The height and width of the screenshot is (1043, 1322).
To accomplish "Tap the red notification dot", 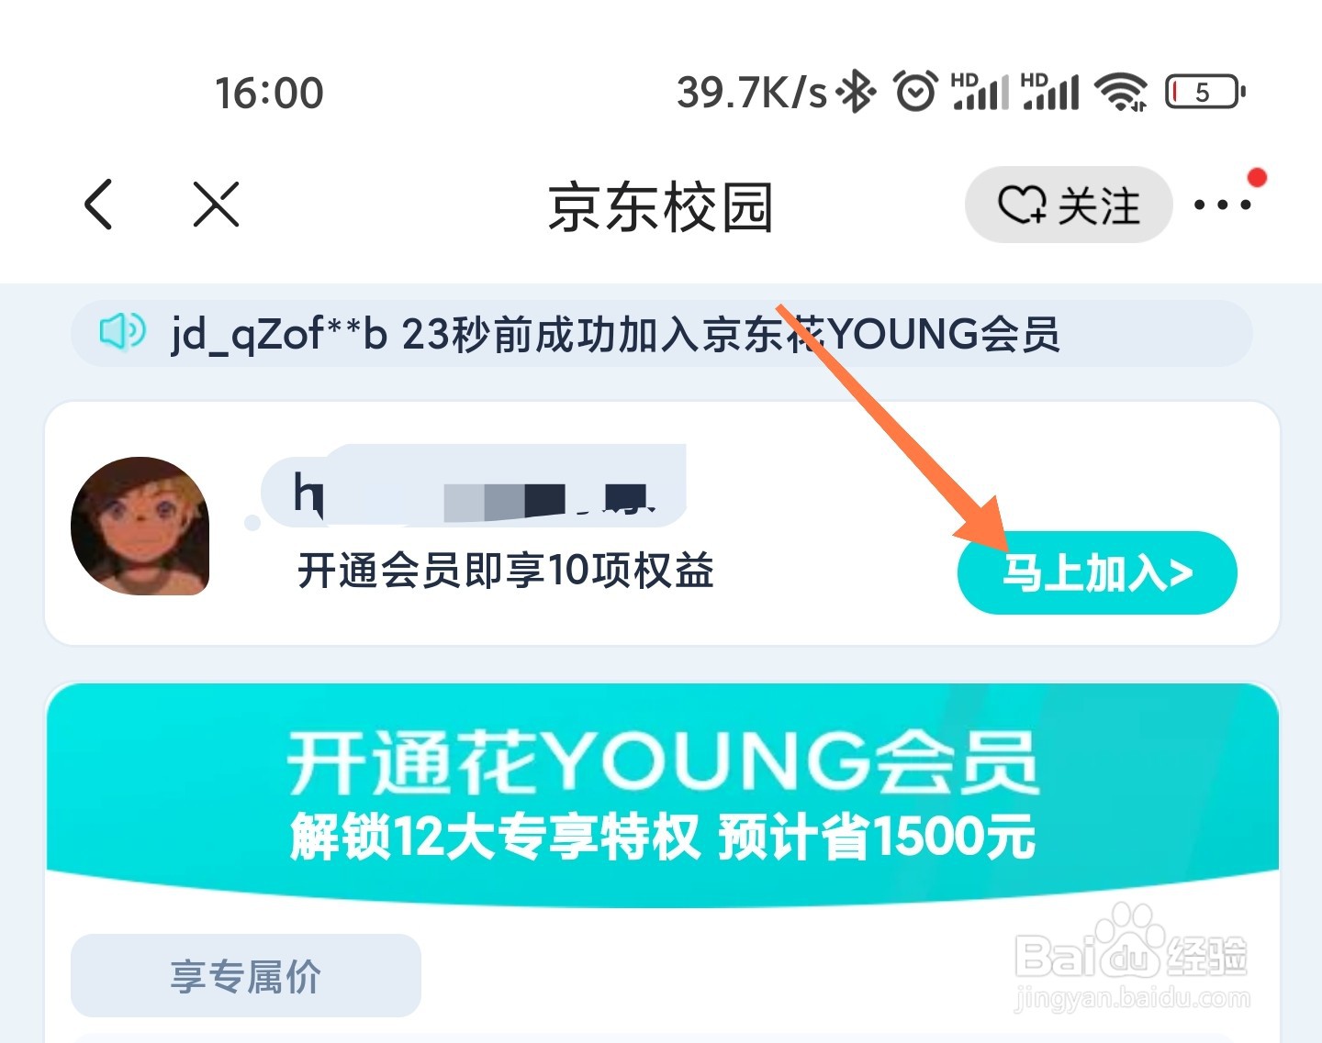I will point(1257,177).
